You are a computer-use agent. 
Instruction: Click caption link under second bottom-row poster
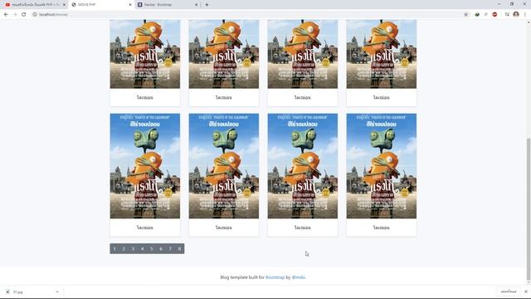pyautogui.click(x=224, y=228)
